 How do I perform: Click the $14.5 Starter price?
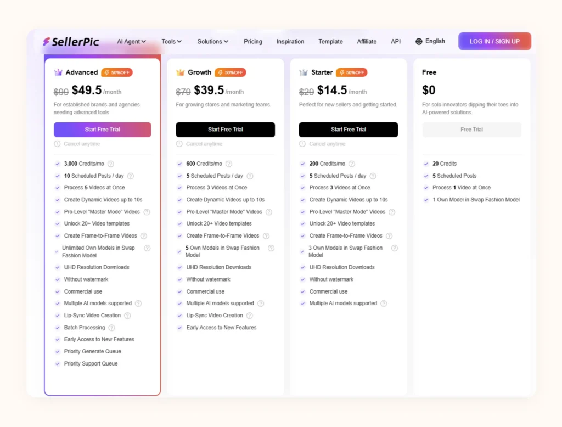click(332, 90)
